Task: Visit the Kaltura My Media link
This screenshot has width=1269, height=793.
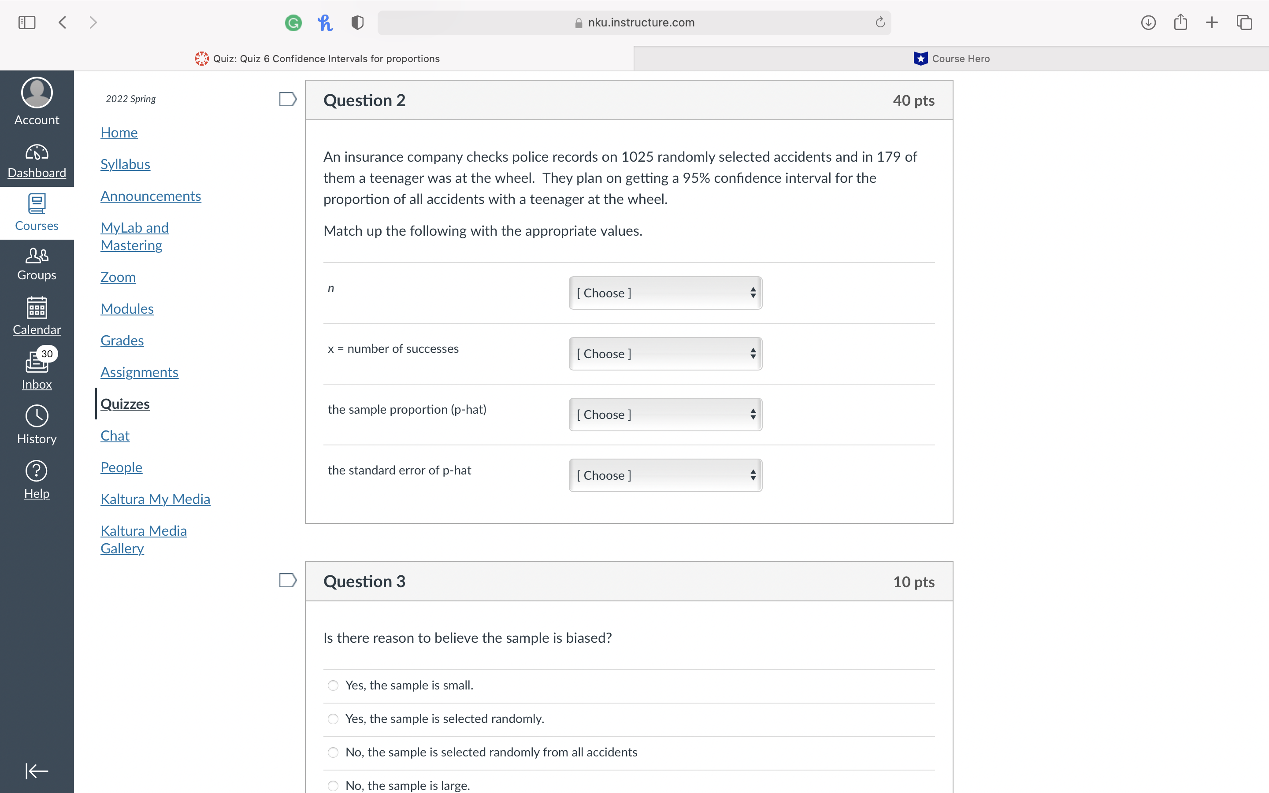Action: [155, 499]
